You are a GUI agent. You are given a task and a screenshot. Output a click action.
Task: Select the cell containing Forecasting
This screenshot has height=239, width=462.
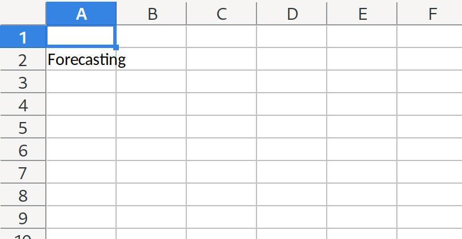coord(81,59)
